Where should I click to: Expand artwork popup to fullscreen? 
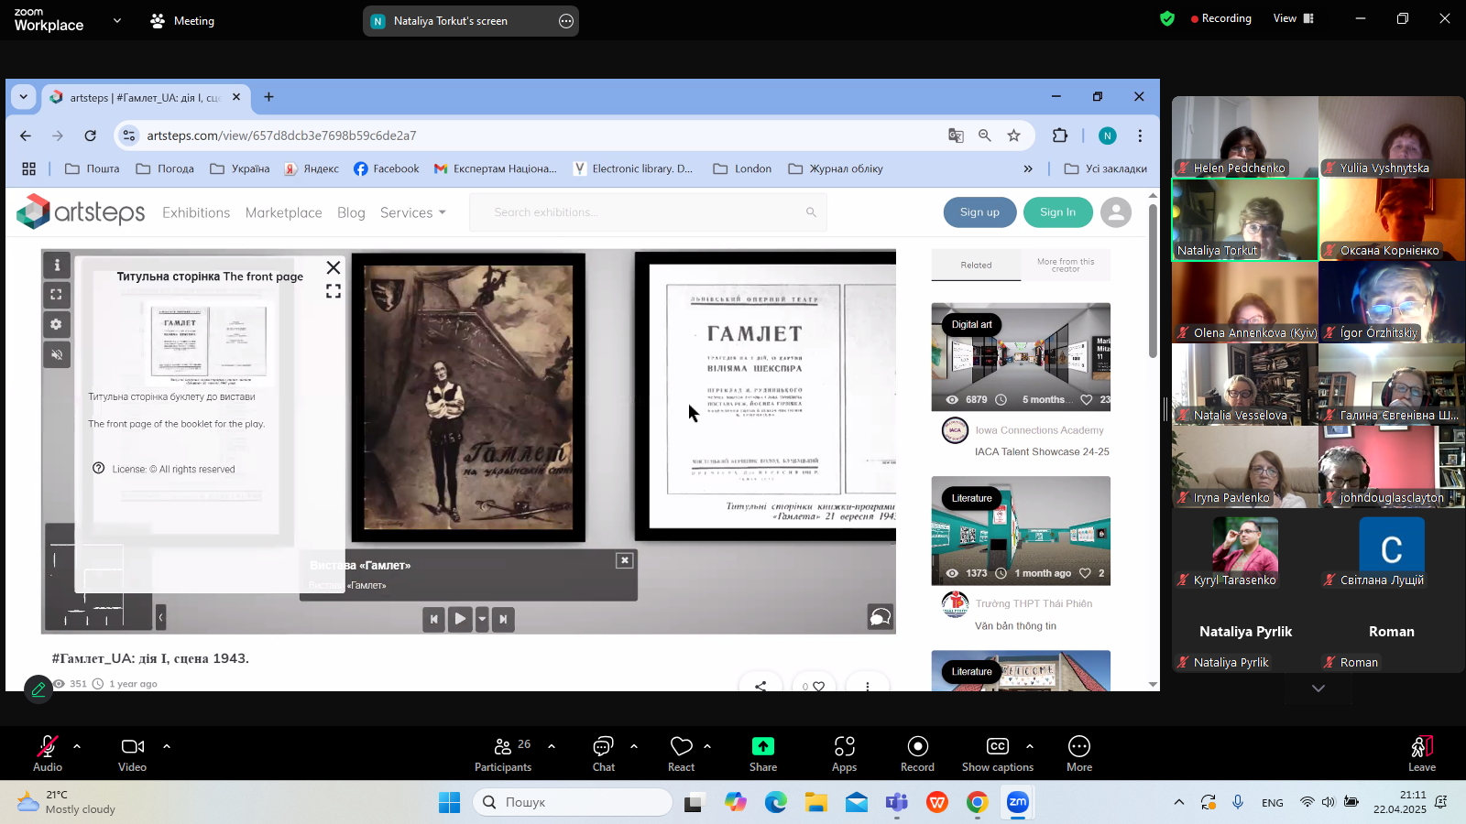click(x=334, y=291)
